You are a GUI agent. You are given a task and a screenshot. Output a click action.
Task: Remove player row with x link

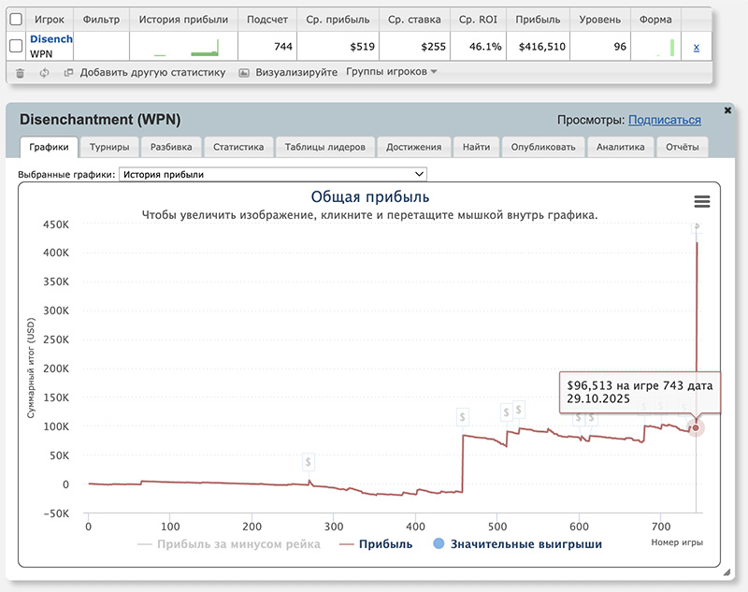pyautogui.click(x=696, y=47)
